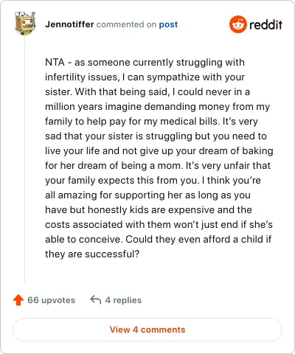Viewport: 295px width, 354px height.
Task: Click the "NTA" word starting the comment
Action: pos(55,62)
